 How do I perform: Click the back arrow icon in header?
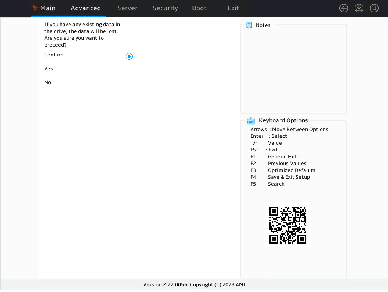344,8
